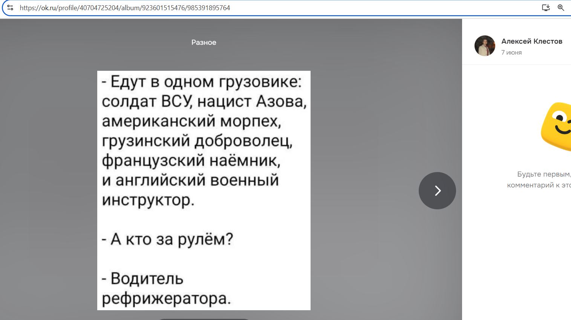Viewport: 571px width, 320px height.
Task: Click "Едут в одном грузовике" line in photo
Action: pyautogui.click(x=202, y=82)
